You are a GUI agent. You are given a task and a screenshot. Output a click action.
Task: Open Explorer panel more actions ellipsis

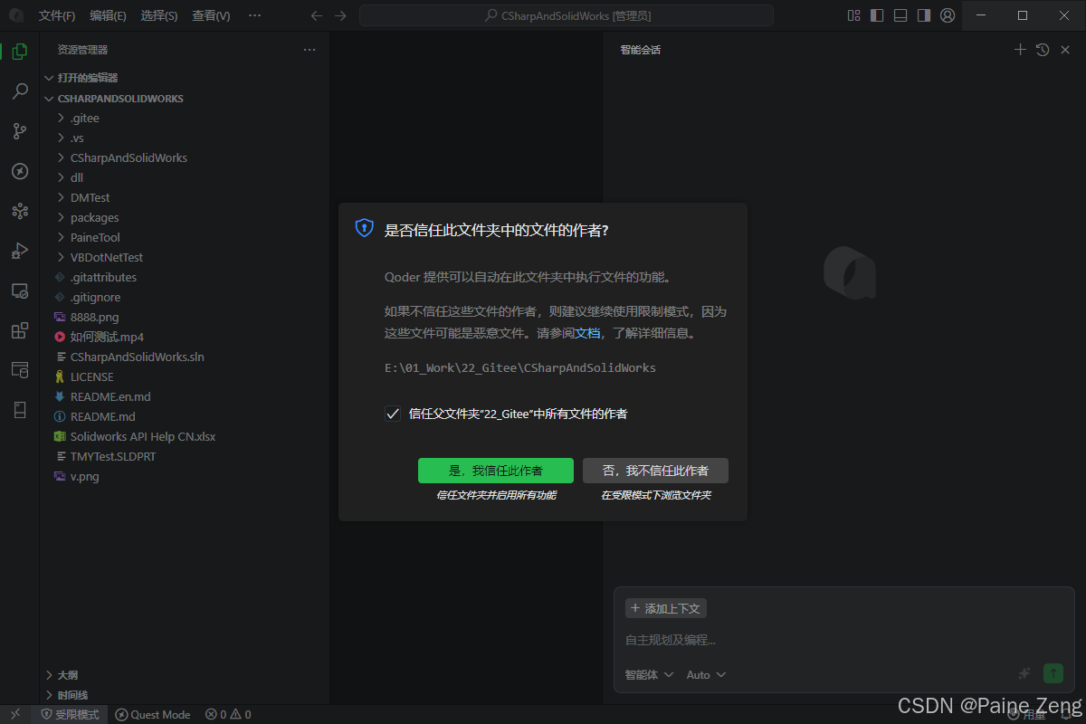[x=310, y=50]
